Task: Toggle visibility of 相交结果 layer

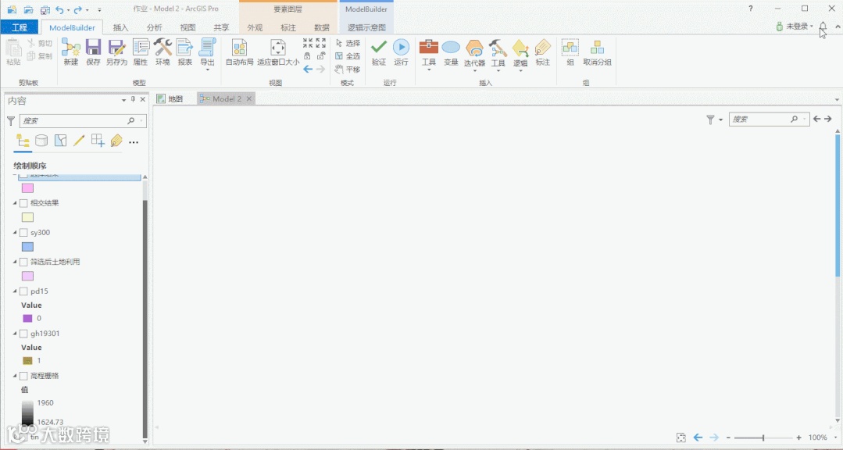Action: pos(23,203)
